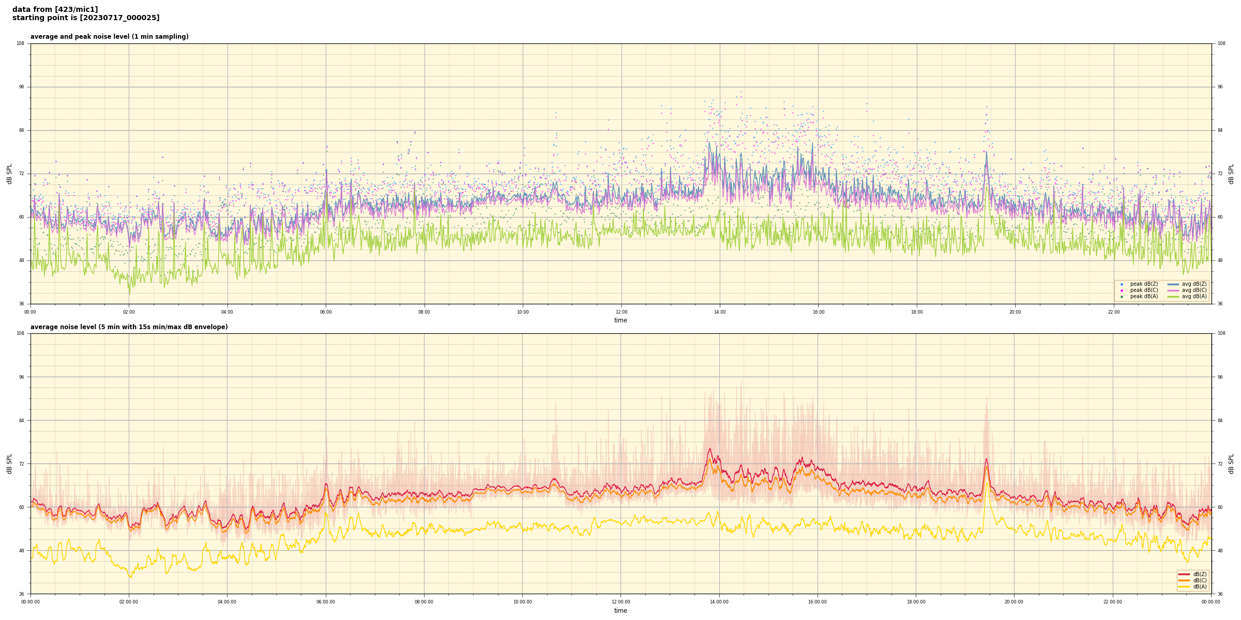
Task: Click the peak dB(Z) legend marker
Action: [x=1122, y=284]
